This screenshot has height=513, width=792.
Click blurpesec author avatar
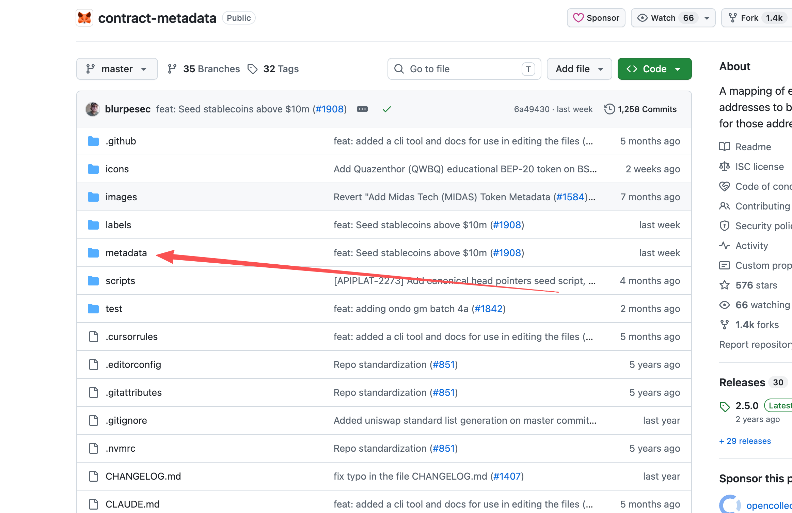93,109
